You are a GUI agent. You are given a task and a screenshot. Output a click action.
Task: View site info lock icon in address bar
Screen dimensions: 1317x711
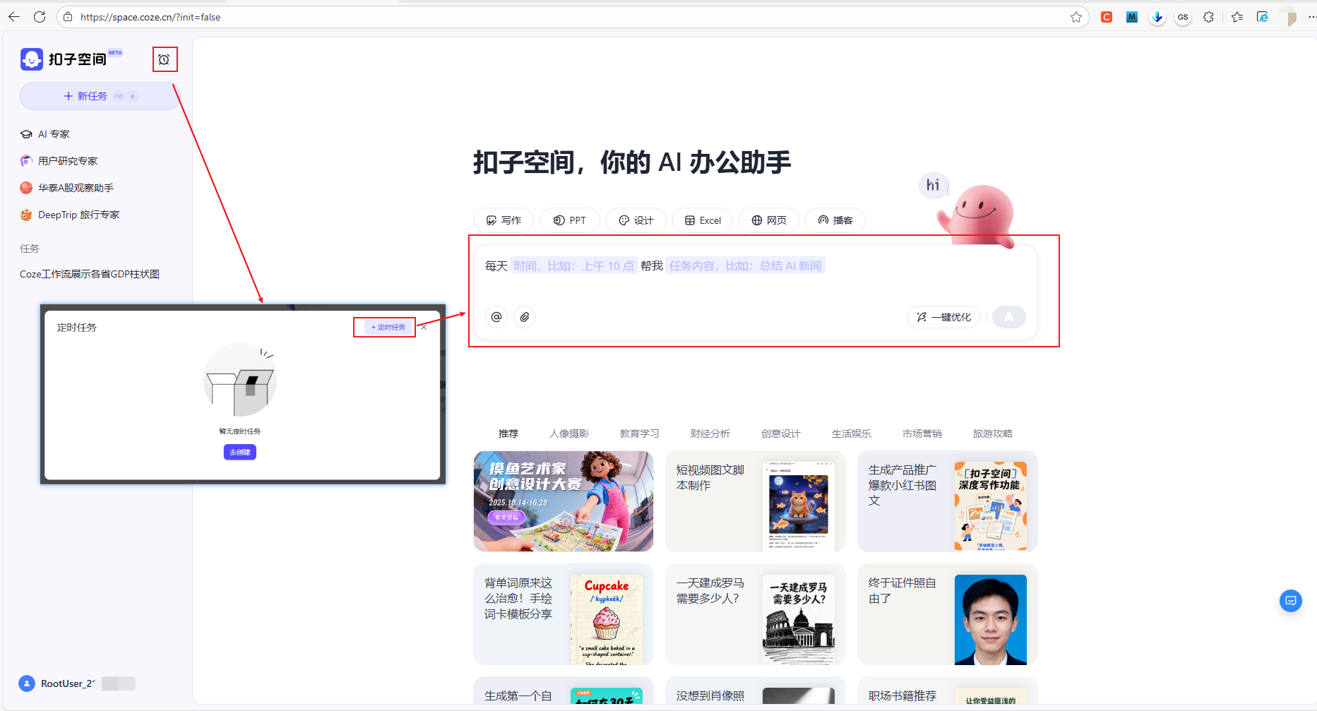click(x=68, y=17)
